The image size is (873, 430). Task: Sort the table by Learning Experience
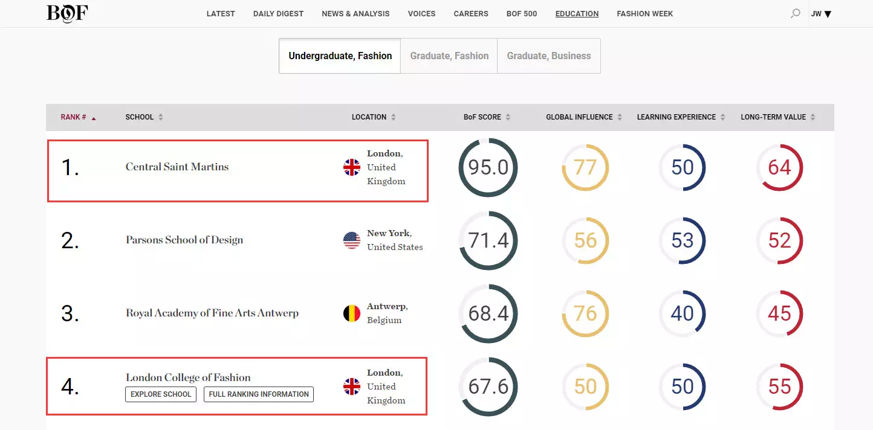coord(681,117)
